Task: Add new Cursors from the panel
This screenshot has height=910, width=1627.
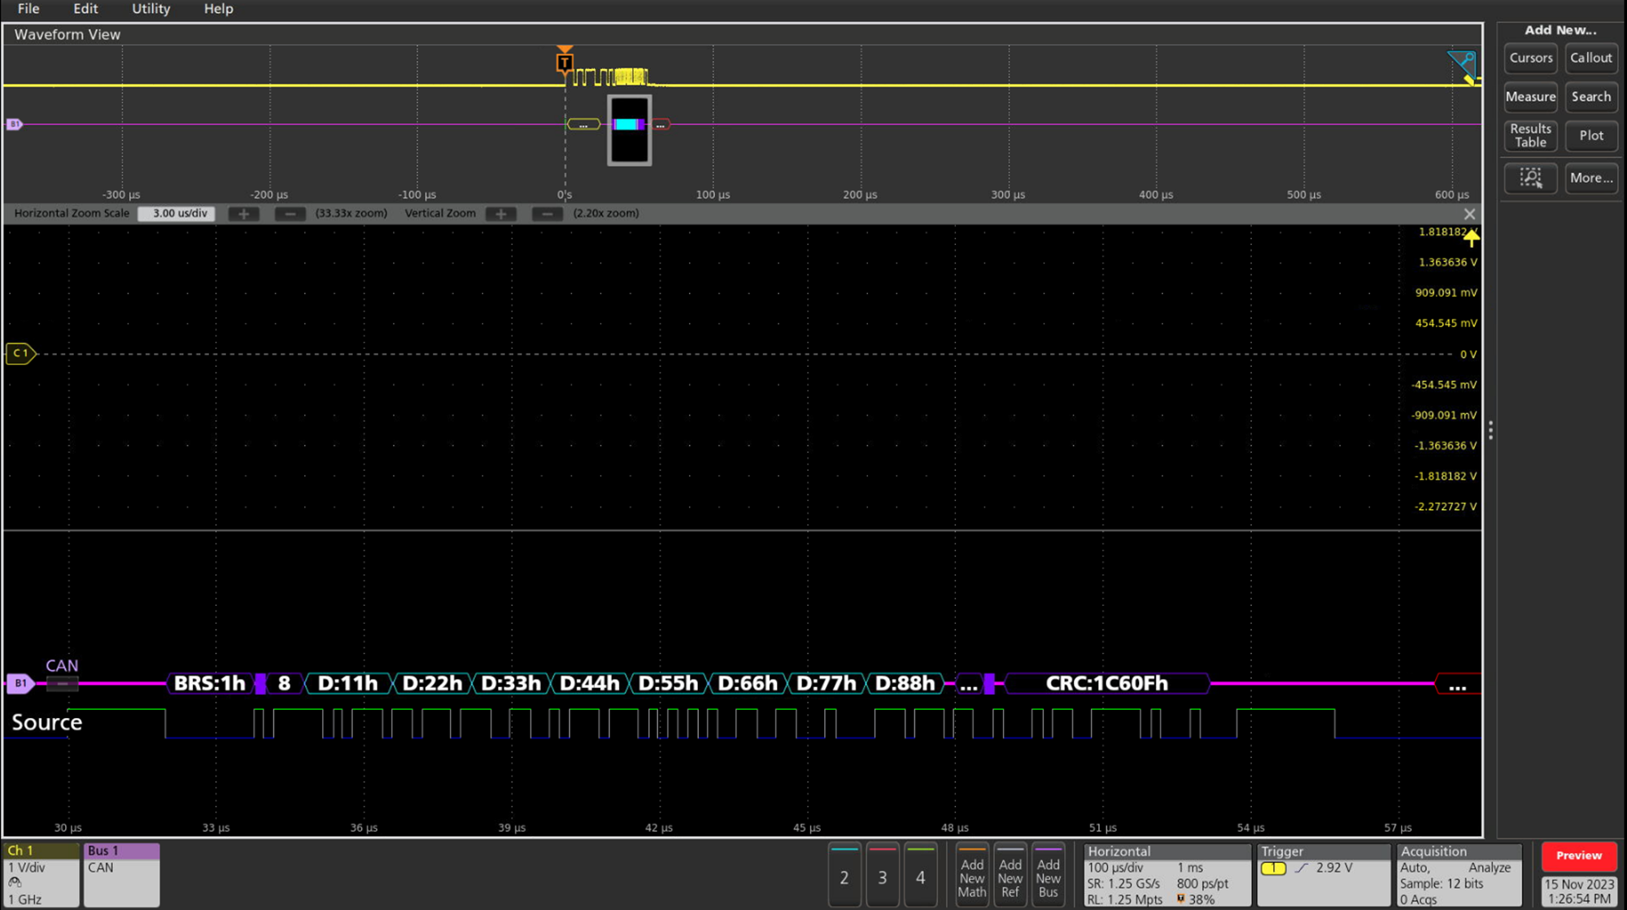Action: (1530, 58)
